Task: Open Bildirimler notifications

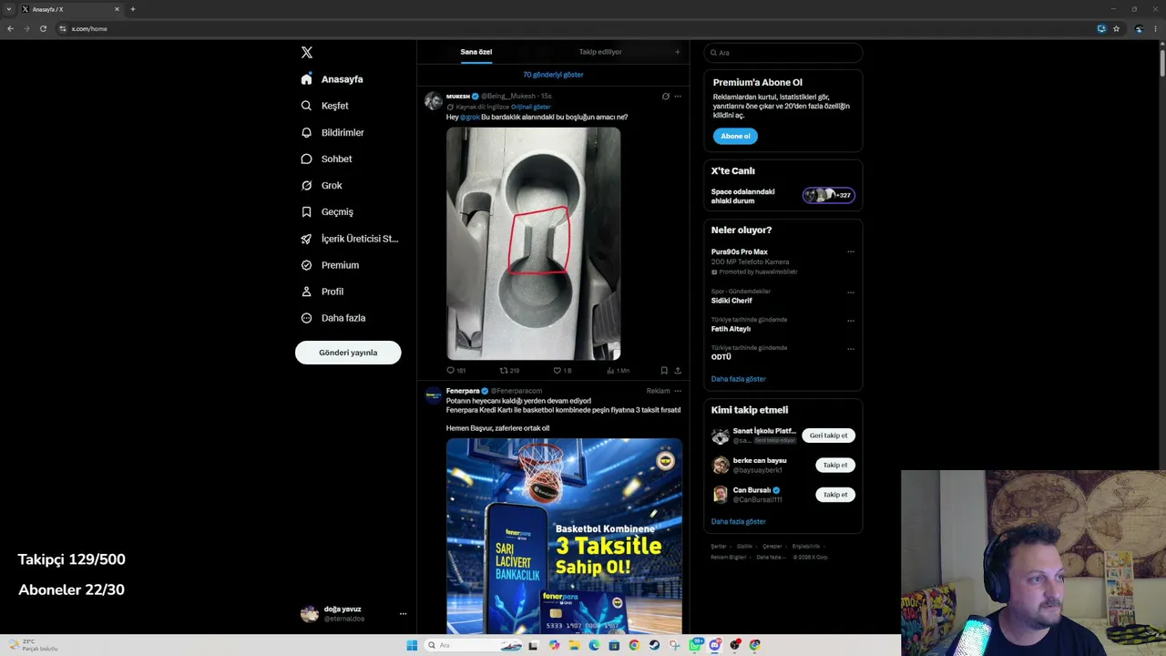Action: [332, 132]
